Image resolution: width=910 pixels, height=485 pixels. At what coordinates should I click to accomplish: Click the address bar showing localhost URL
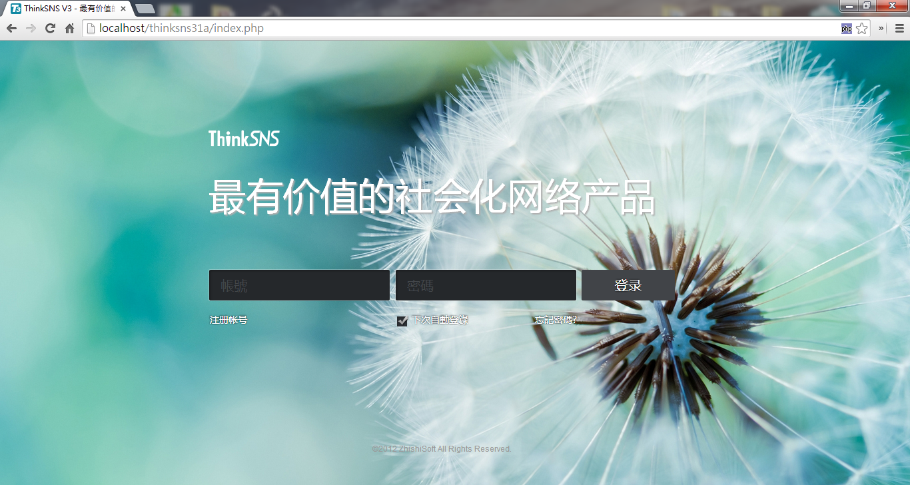(x=466, y=28)
